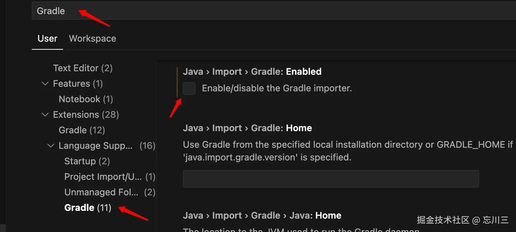This screenshot has height=232, width=516.
Task: Open Startup (2) settings group
Action: pyautogui.click(x=87, y=161)
